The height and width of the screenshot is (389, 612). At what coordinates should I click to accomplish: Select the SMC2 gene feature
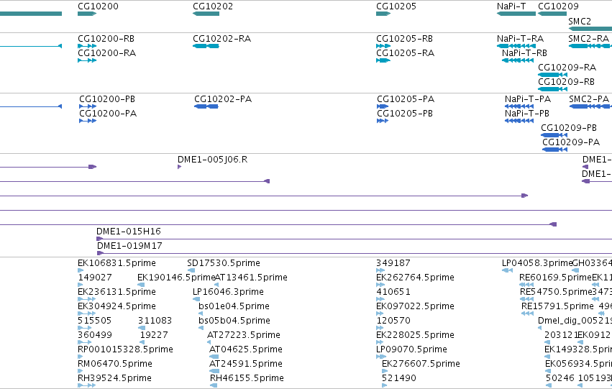point(590,29)
